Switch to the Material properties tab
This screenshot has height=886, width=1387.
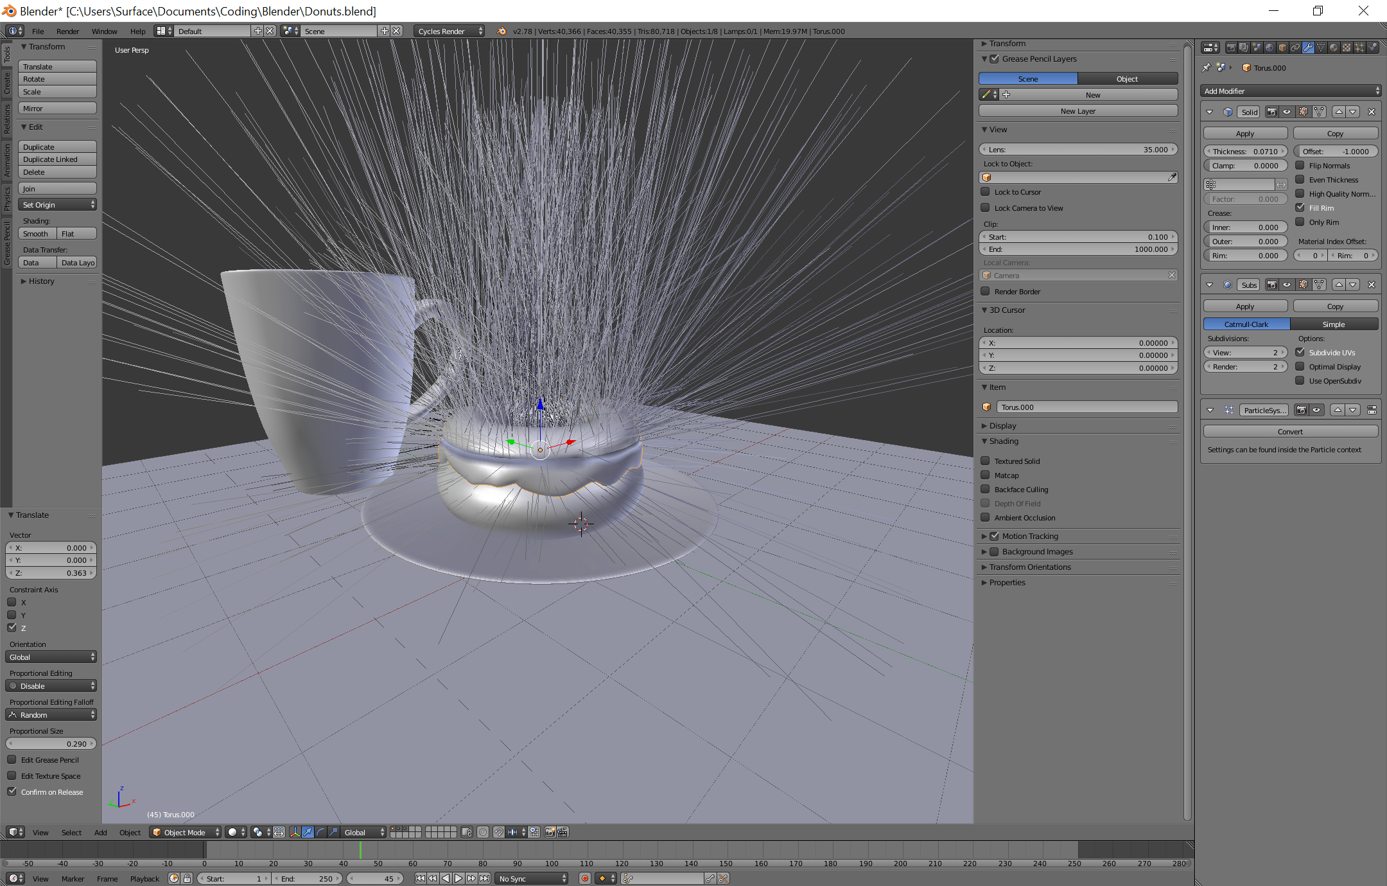click(x=1334, y=48)
